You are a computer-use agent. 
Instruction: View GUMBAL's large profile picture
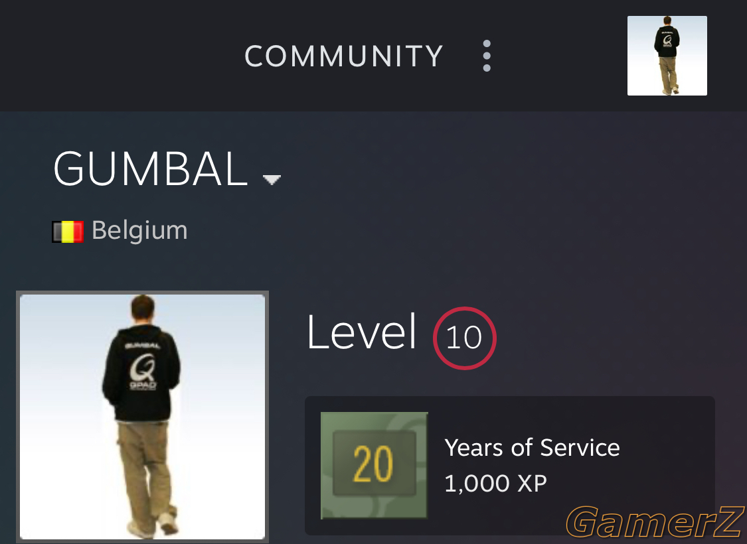pos(143,417)
